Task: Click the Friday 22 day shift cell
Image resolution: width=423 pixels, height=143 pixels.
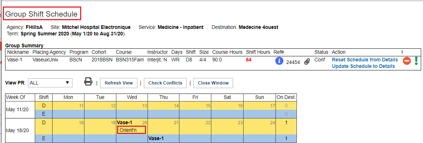Action: click(x=195, y=126)
